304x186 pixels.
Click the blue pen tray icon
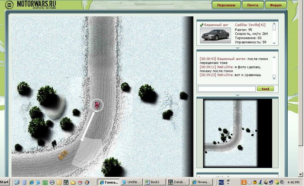click(x=261, y=182)
